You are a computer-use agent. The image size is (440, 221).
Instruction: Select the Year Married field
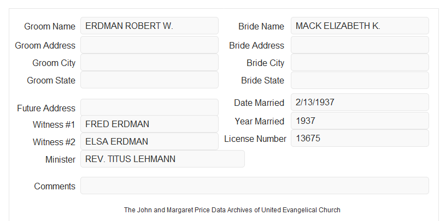(x=360, y=121)
